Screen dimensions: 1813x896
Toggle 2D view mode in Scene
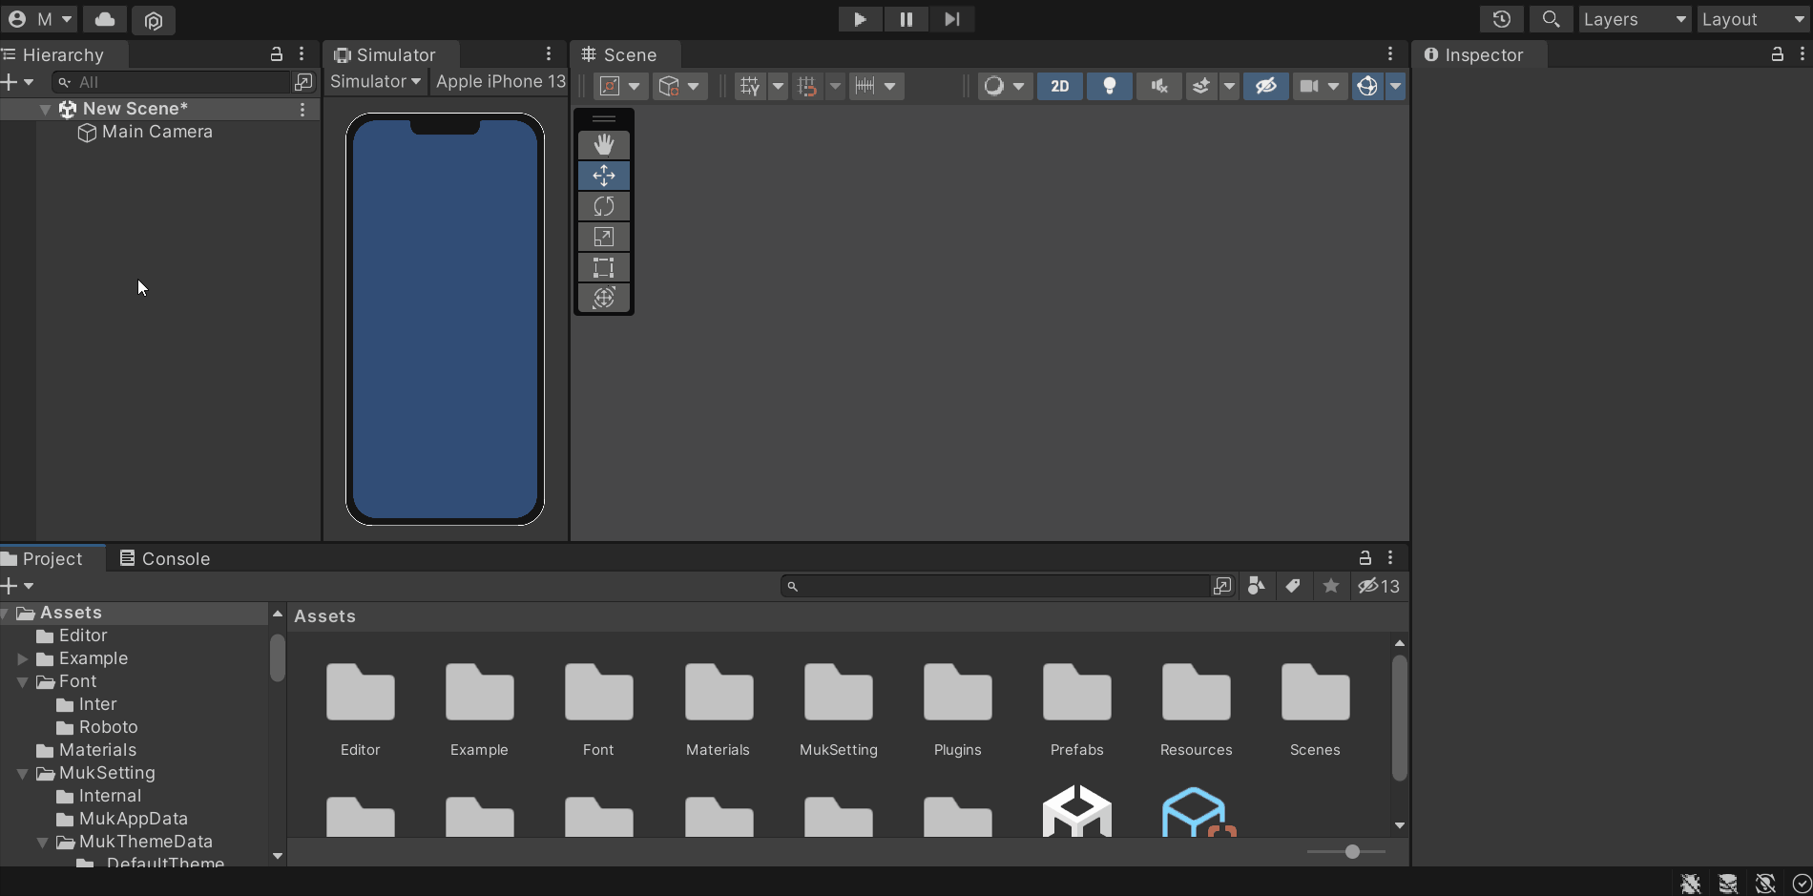point(1060,86)
